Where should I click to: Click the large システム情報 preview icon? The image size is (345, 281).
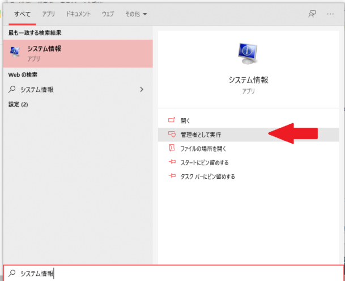pos(248,53)
